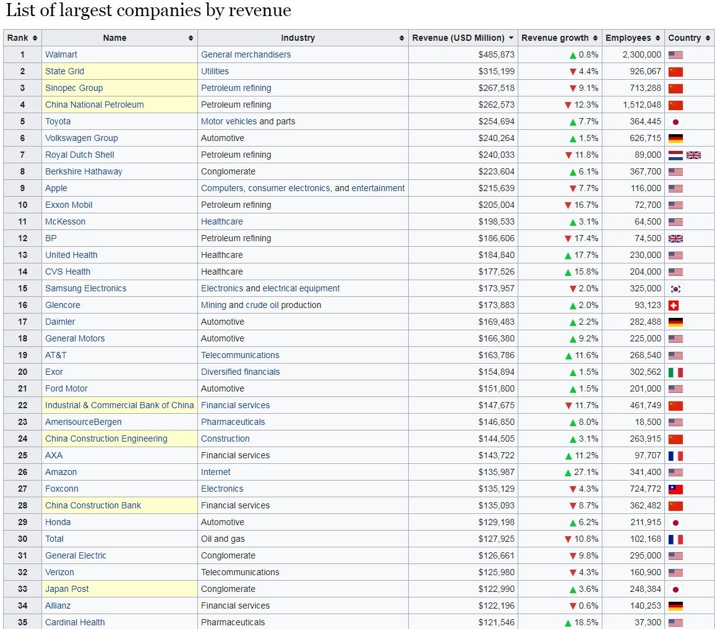Click Swiss flag in Glencore row

pyautogui.click(x=674, y=306)
